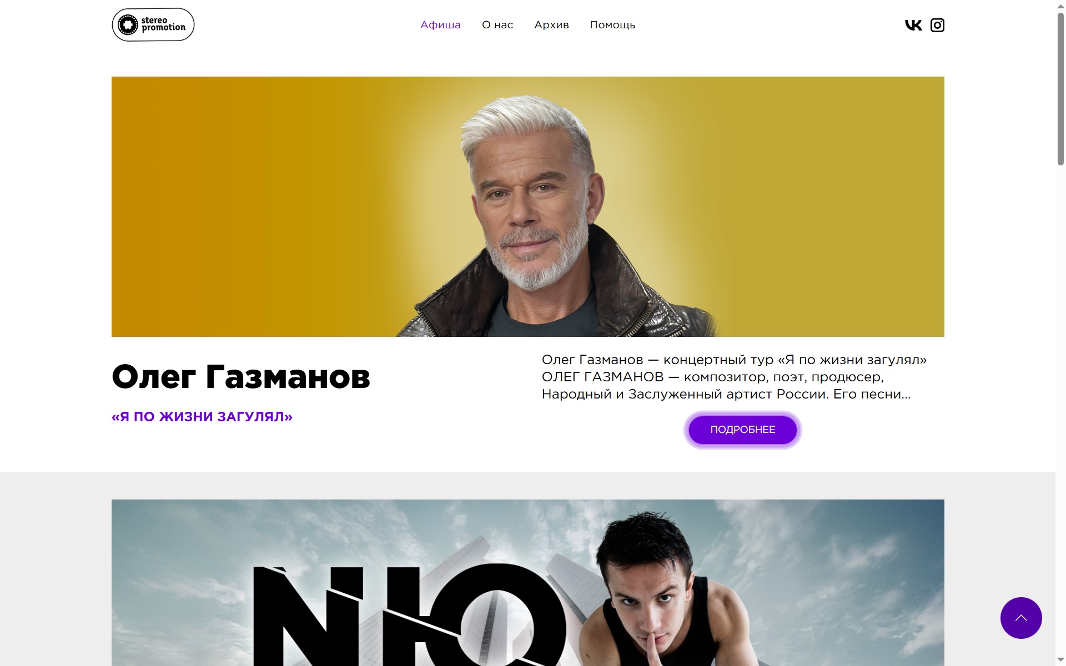Open the Помощь menu item
Image resolution: width=1066 pixels, height=666 pixels.
(x=612, y=25)
